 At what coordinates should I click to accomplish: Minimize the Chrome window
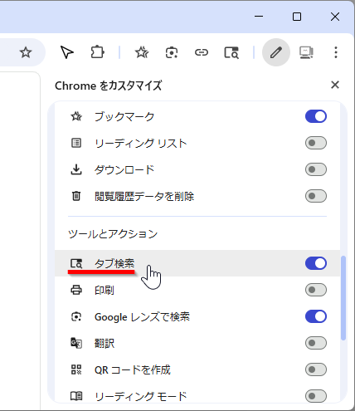[259, 17]
